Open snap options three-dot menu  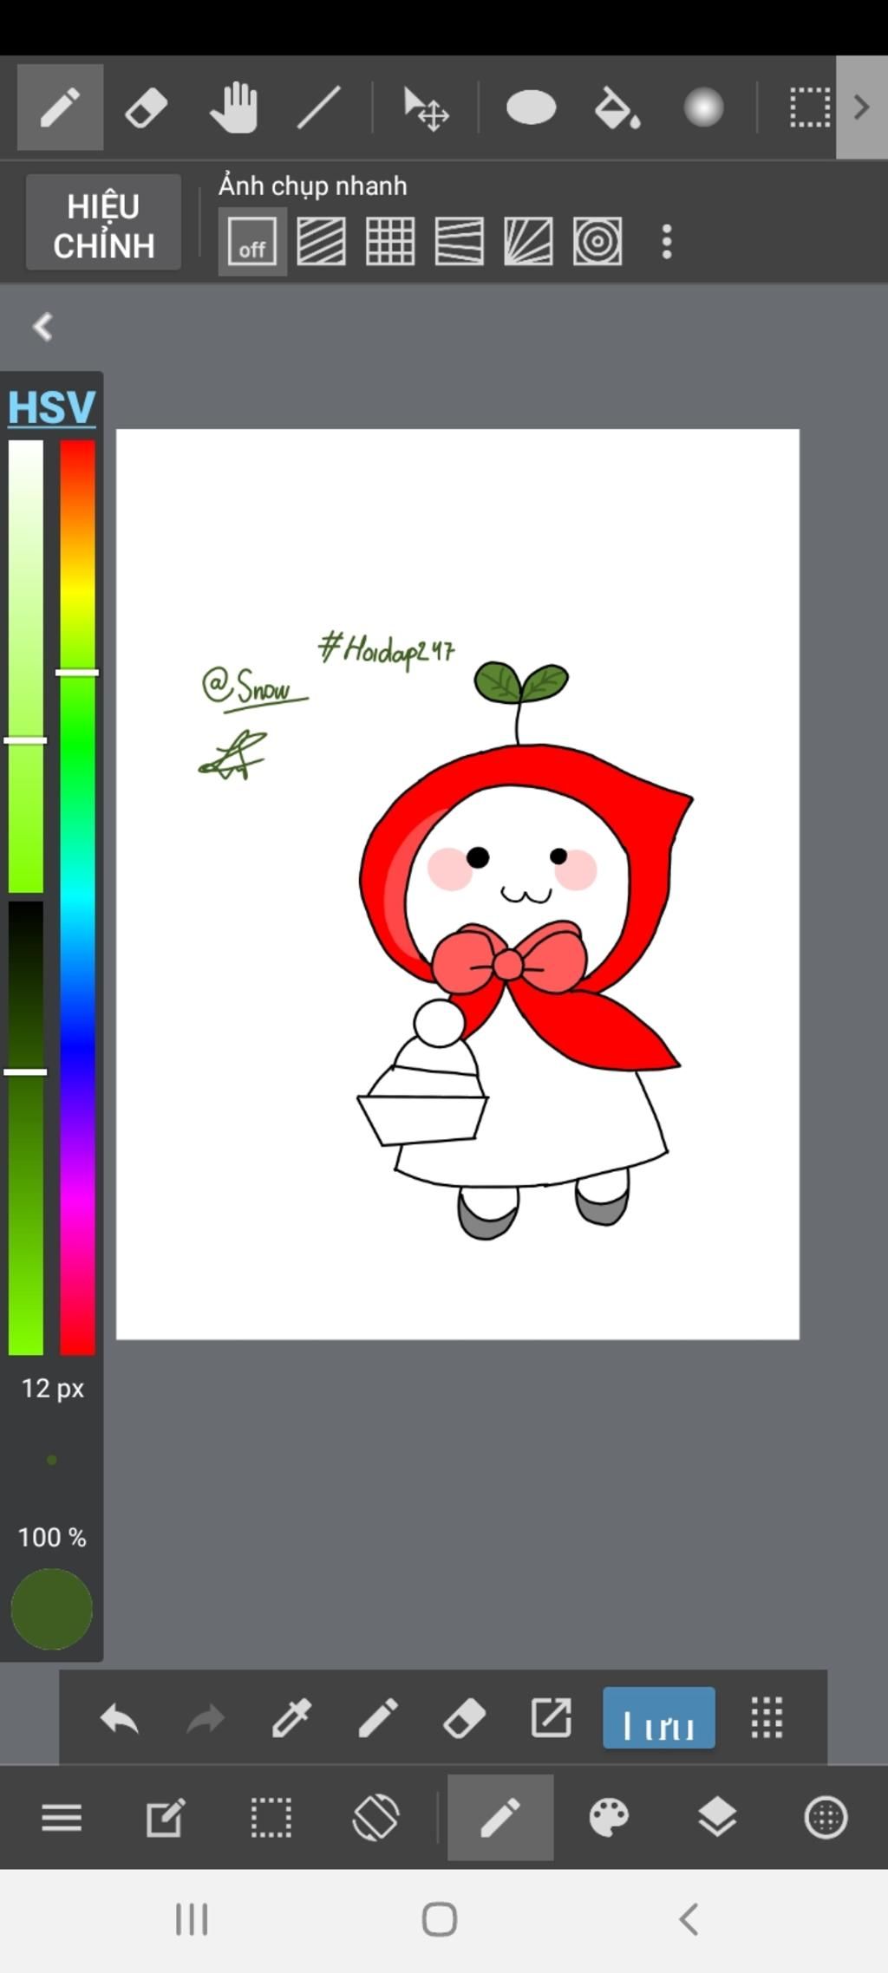tap(667, 242)
